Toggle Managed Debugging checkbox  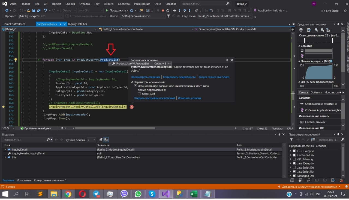pyautogui.click(x=294, y=176)
